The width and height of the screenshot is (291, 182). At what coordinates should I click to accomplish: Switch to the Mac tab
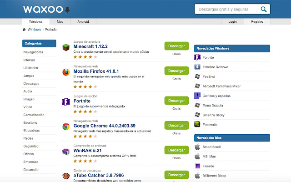tap(60, 21)
